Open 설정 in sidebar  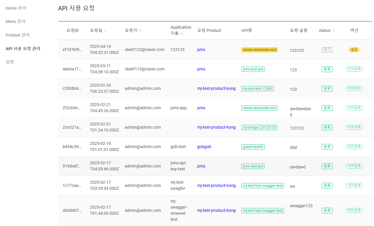[x=10, y=62]
